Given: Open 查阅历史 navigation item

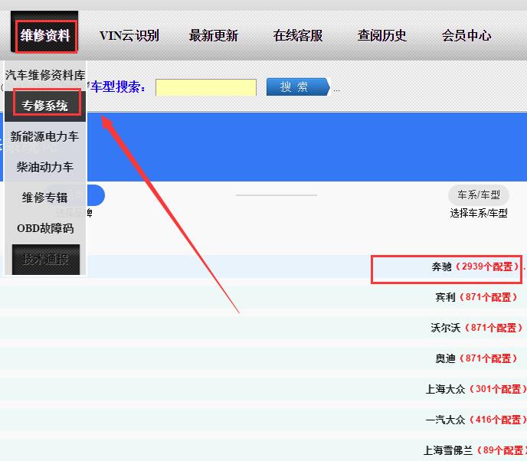Looking at the screenshot, I should pyautogui.click(x=381, y=36).
